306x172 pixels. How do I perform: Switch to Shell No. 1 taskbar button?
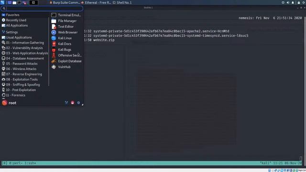click(x=122, y=3)
